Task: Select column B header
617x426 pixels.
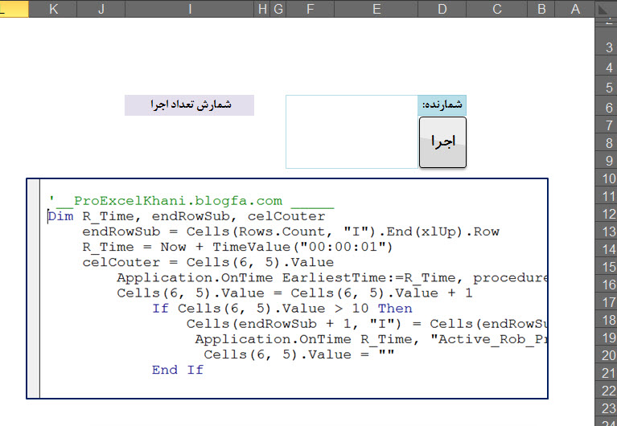Action: pyautogui.click(x=541, y=9)
